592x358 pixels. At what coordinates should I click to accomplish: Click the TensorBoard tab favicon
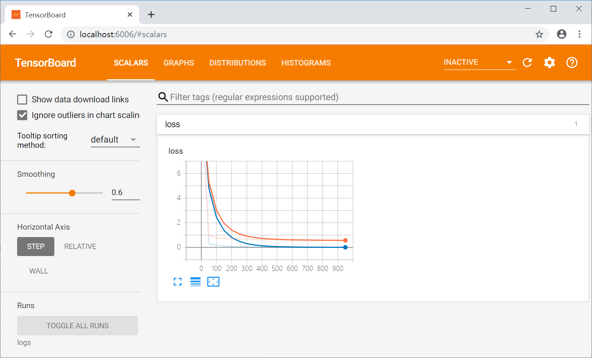[16, 15]
